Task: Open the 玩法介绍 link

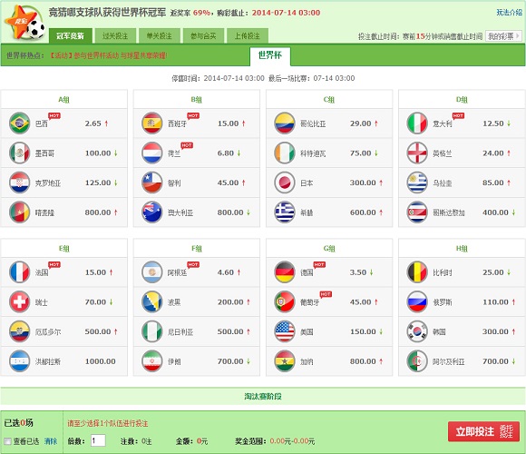Action: [510, 13]
